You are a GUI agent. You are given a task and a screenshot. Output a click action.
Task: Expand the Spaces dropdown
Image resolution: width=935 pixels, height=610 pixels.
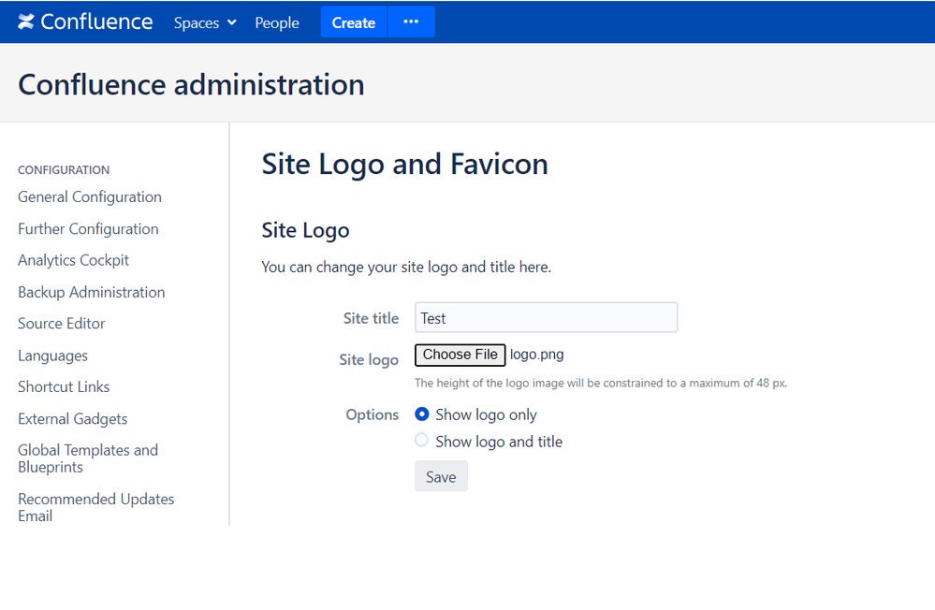coord(205,22)
